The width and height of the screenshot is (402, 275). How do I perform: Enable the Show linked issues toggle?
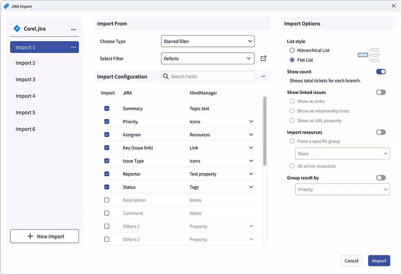381,92
